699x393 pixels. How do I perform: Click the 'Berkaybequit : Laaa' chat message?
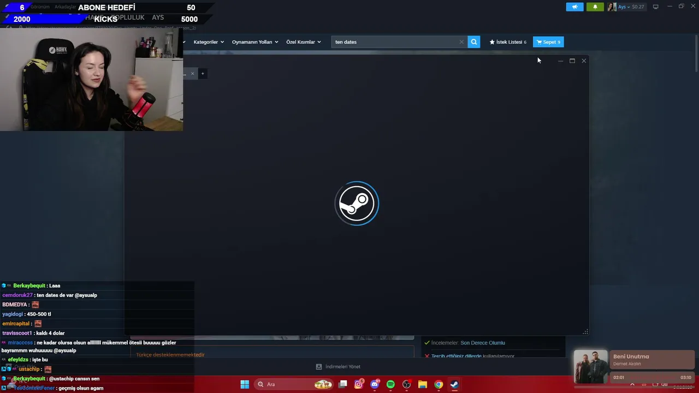tap(31, 285)
